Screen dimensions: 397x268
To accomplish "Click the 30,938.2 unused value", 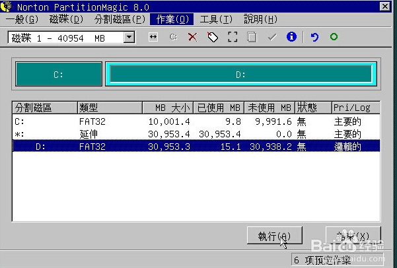I will pos(271,147).
